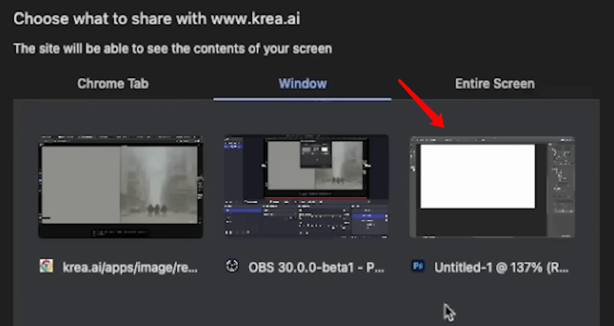Screen dimensions: 614x326
Task: Click the Photoshop Ps icon under the third thumbnail
Action: tap(418, 266)
